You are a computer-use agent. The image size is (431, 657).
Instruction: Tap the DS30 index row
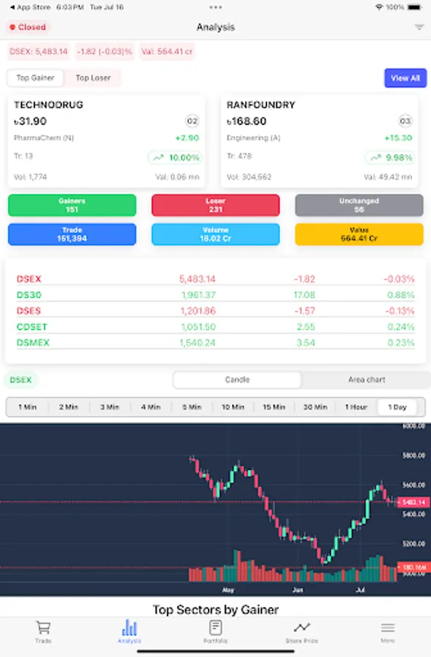215,296
